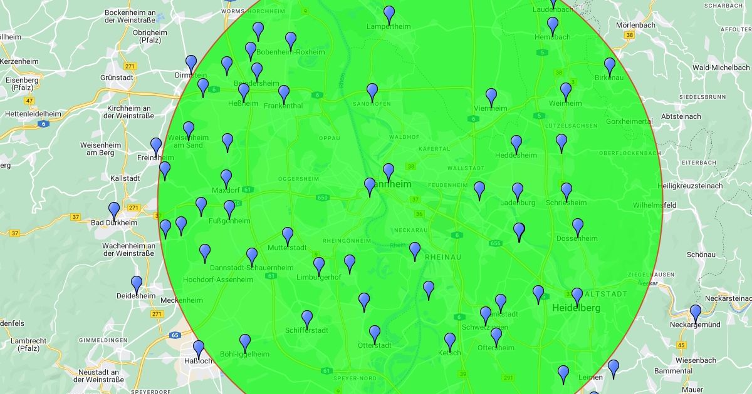The image size is (752, 394).
Task: Open the Birkenau location pin
Action: pyautogui.click(x=610, y=67)
